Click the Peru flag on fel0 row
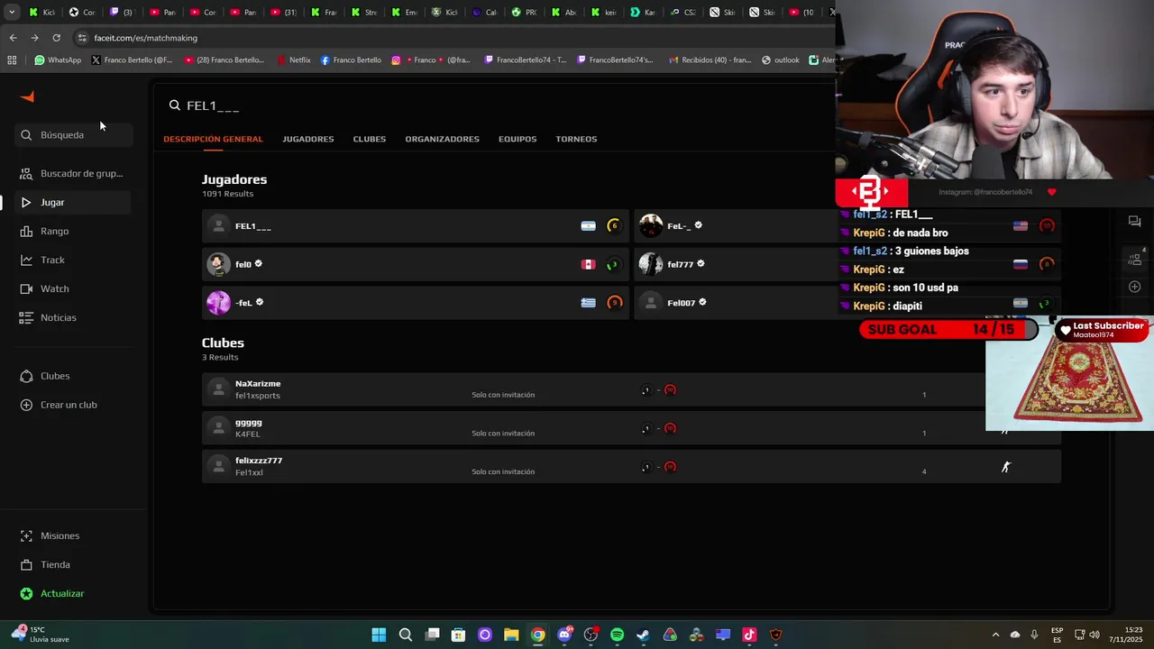This screenshot has height=649, width=1154. coord(588,264)
